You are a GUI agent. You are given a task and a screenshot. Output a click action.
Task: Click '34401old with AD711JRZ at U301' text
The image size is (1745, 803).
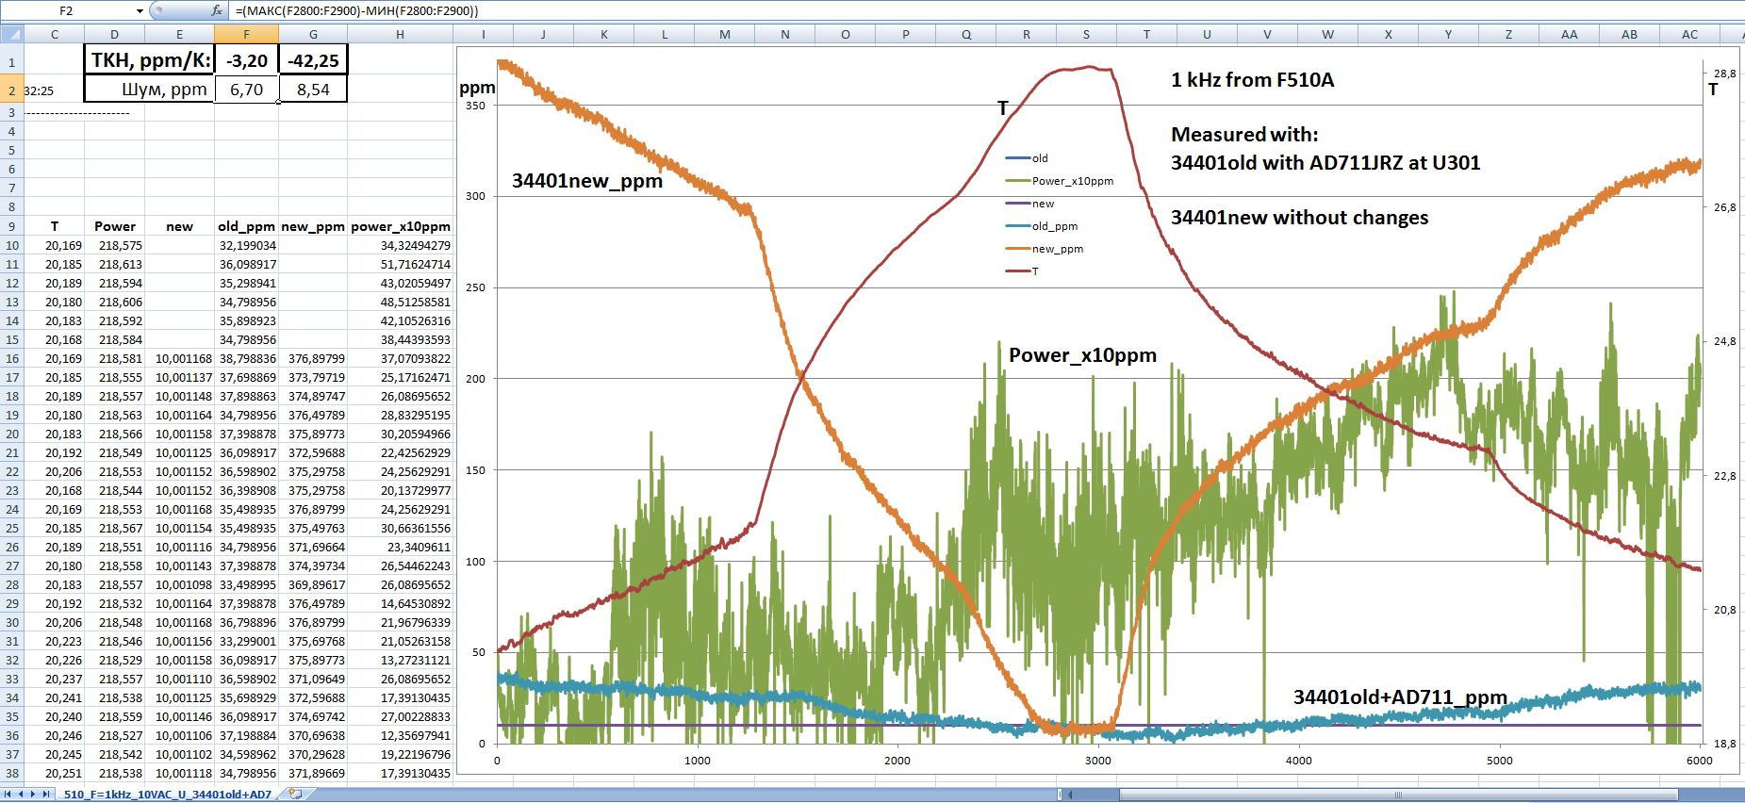pyautogui.click(x=1325, y=163)
